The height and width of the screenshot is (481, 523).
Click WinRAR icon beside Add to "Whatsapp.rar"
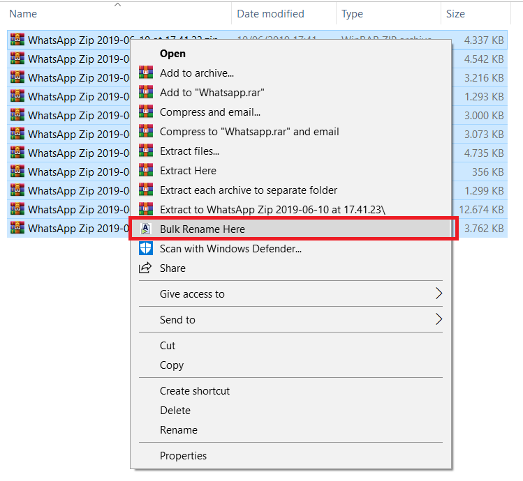(146, 92)
